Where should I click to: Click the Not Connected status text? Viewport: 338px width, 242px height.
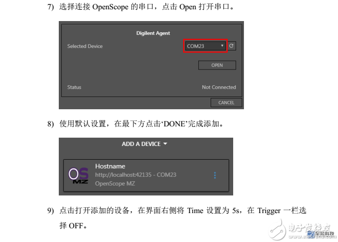click(x=219, y=87)
